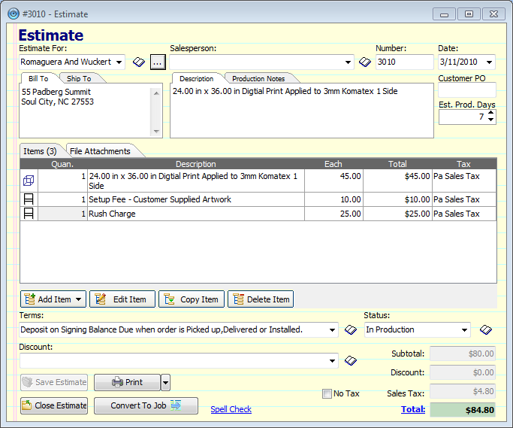513x428 pixels.
Task: Click the Customer PO input field
Action: click(466, 90)
